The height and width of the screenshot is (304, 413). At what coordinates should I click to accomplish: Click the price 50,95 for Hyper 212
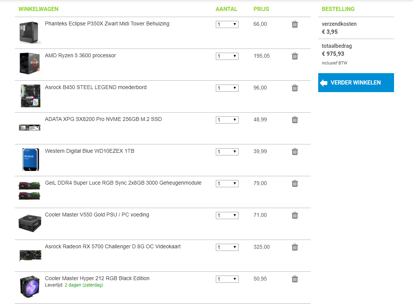(260, 279)
